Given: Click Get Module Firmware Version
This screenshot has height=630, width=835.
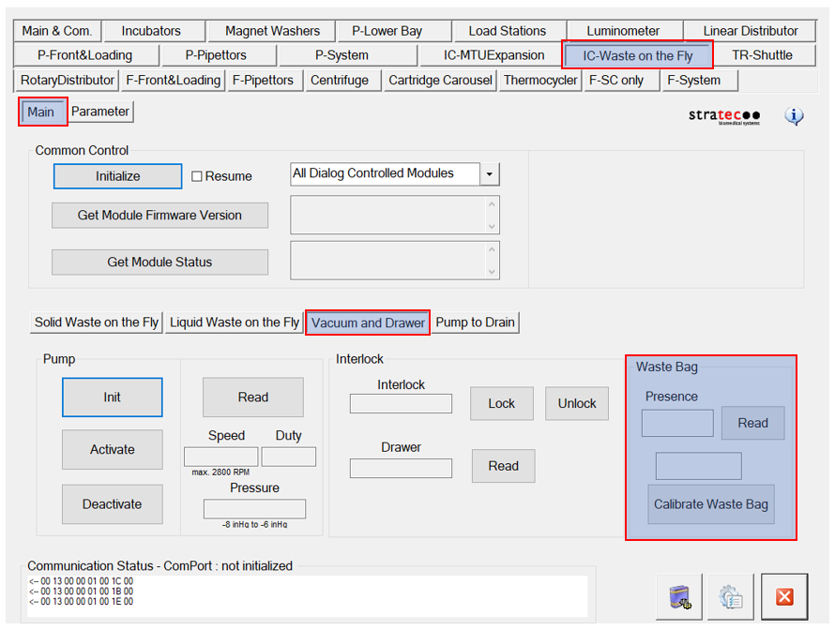Looking at the screenshot, I should [x=159, y=216].
